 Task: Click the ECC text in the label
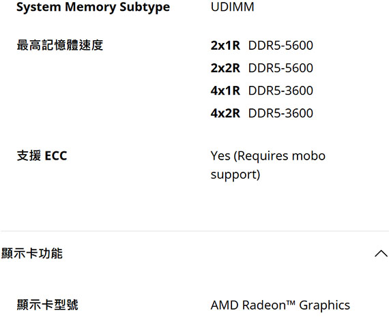[x=56, y=156]
